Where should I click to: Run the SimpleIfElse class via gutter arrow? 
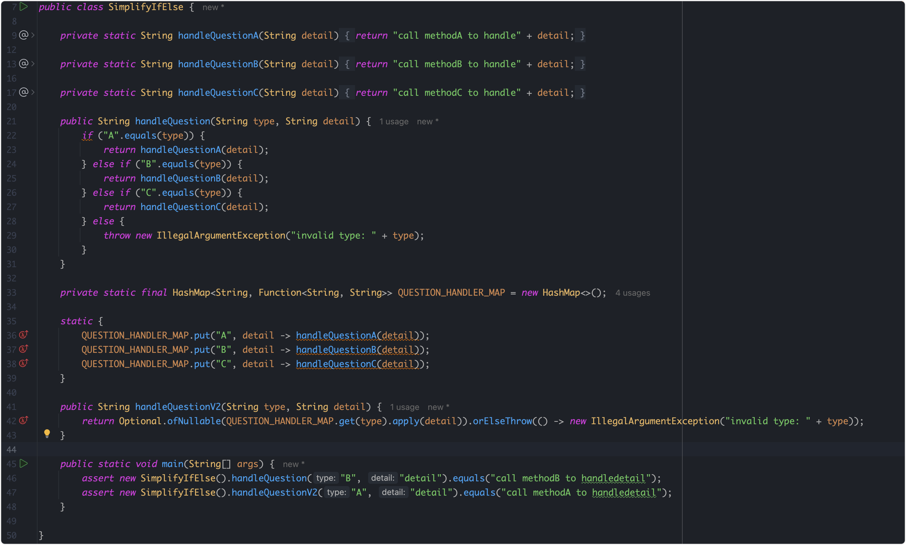[24, 7]
